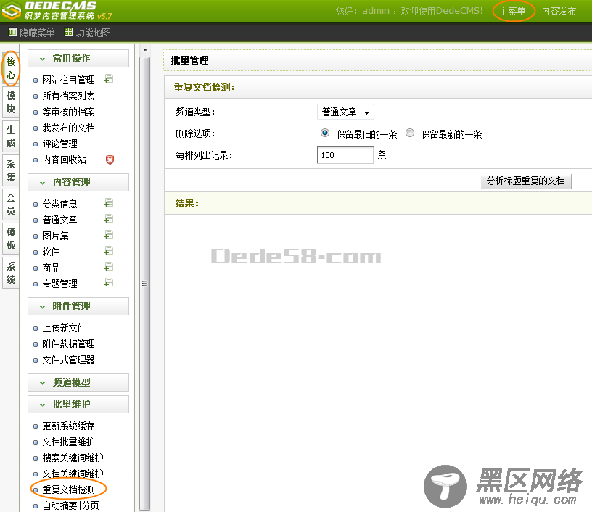
Task: Open 自动摘要|分页
Action: (x=70, y=505)
